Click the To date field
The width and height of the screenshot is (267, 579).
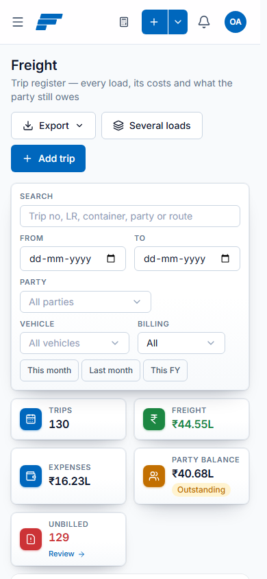tap(187, 259)
